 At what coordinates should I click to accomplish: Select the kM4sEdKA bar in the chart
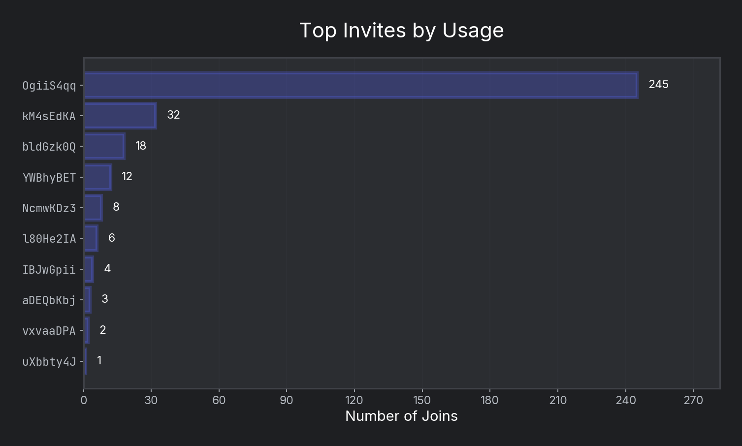pyautogui.click(x=120, y=116)
